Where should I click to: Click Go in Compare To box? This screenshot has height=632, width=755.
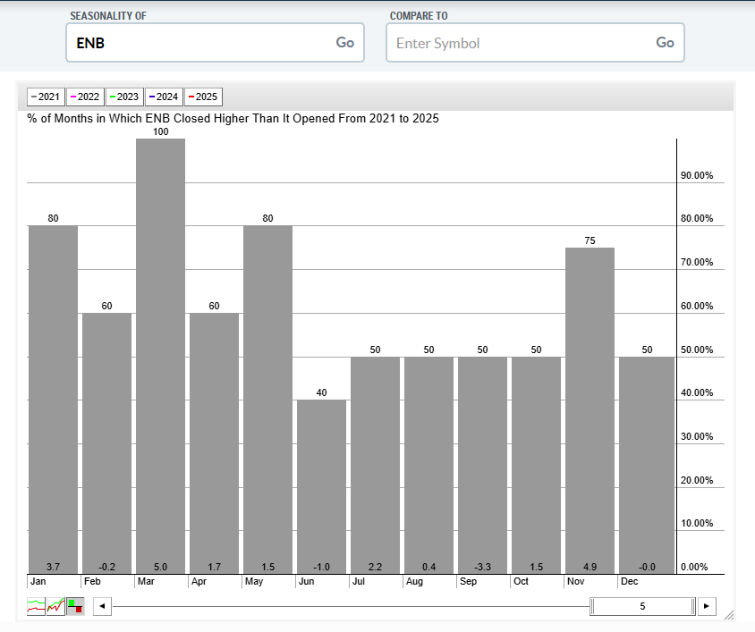pos(665,42)
